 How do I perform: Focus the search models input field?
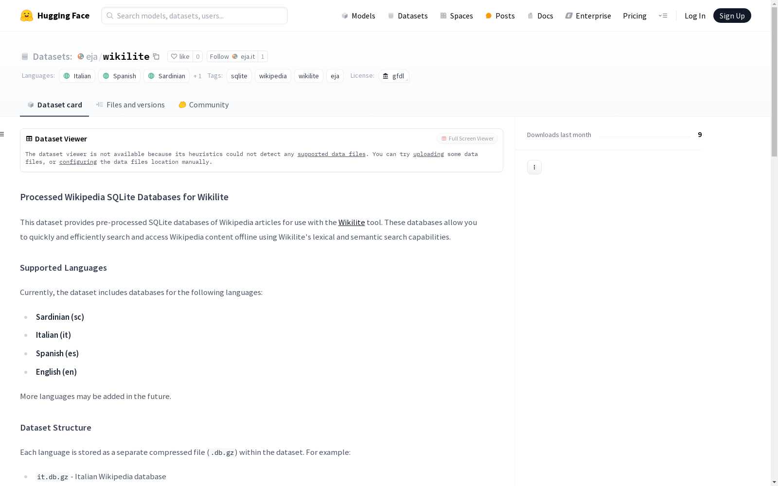click(x=194, y=16)
